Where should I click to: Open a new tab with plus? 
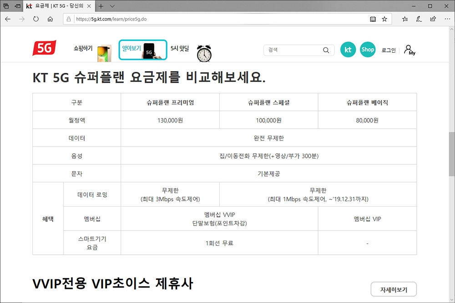tap(101, 6)
